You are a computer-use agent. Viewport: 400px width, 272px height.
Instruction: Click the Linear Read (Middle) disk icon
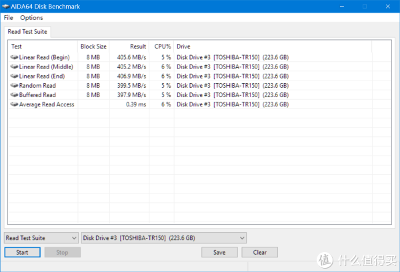14,67
